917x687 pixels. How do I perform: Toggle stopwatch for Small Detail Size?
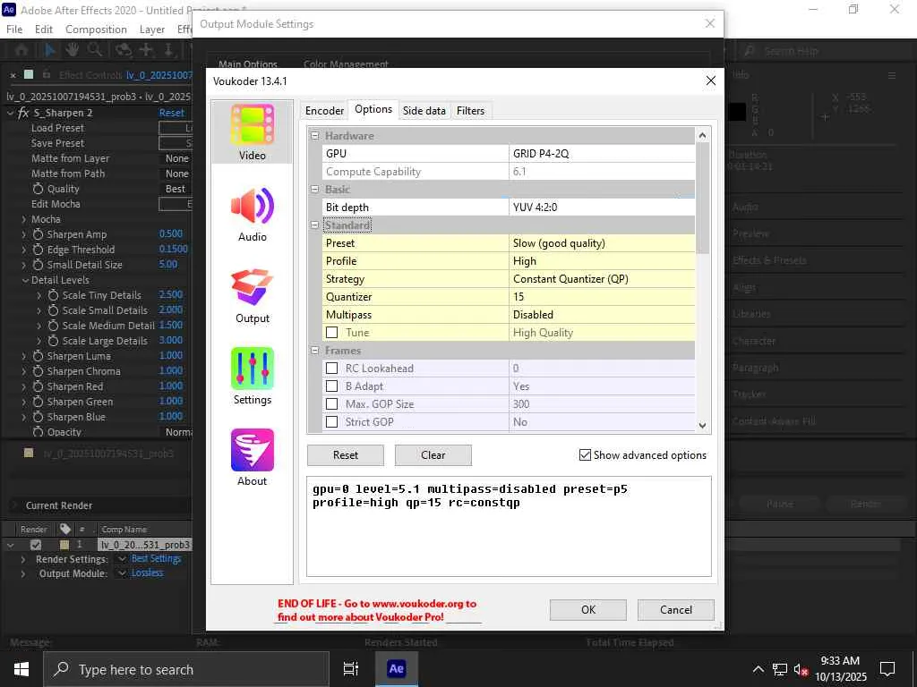point(38,265)
